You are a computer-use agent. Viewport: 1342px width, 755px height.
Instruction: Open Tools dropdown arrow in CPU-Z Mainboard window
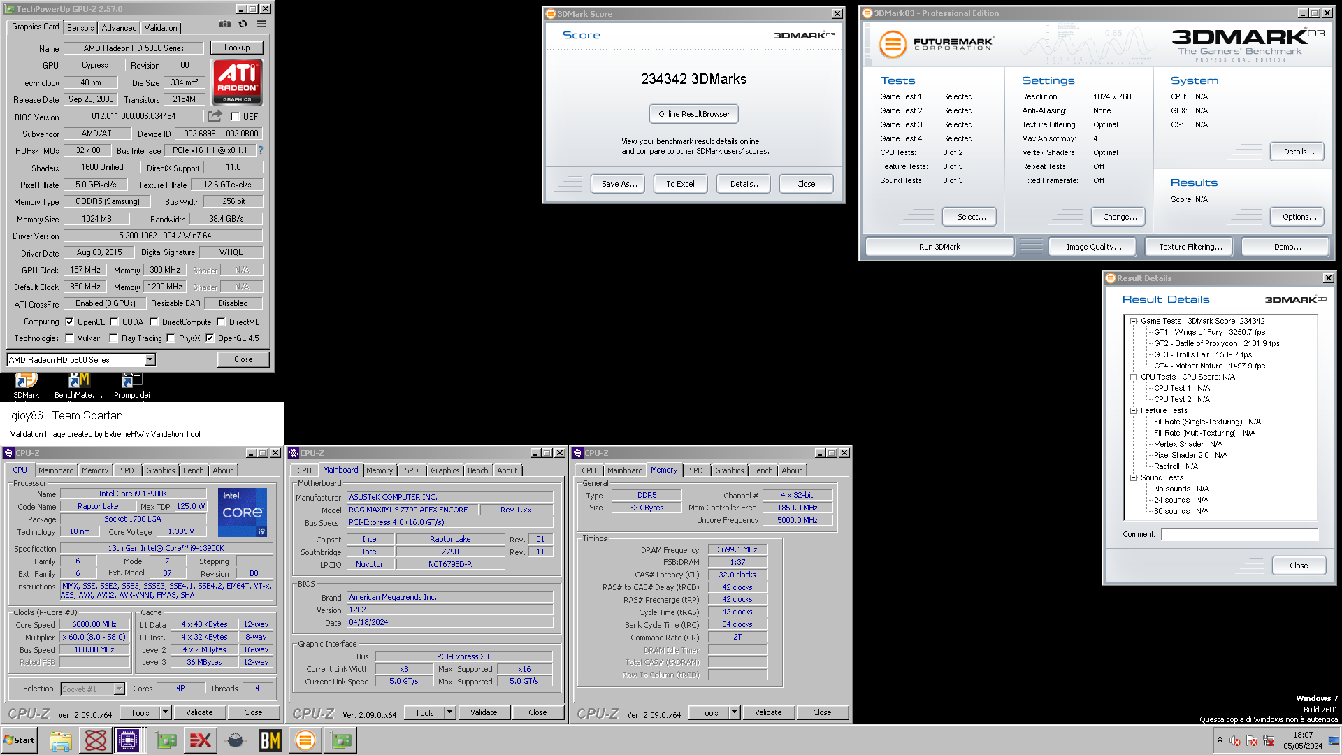[450, 712]
